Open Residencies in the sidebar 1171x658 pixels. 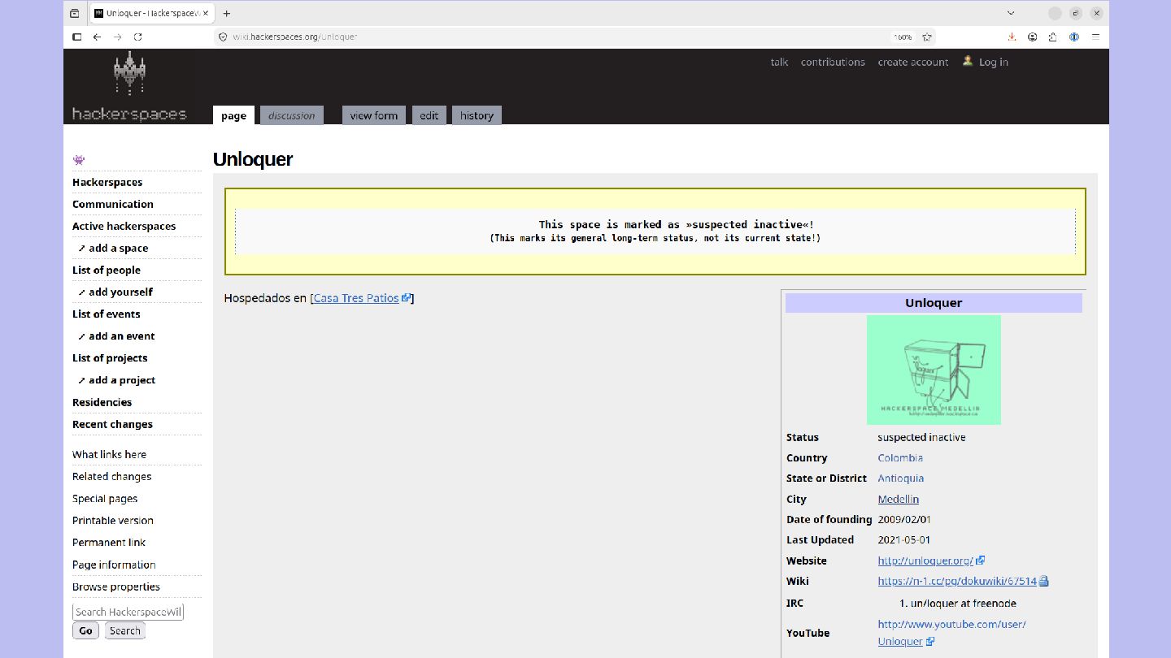click(102, 403)
